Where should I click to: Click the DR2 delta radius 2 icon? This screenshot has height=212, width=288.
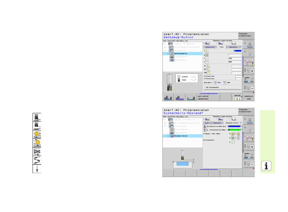pos(209,73)
